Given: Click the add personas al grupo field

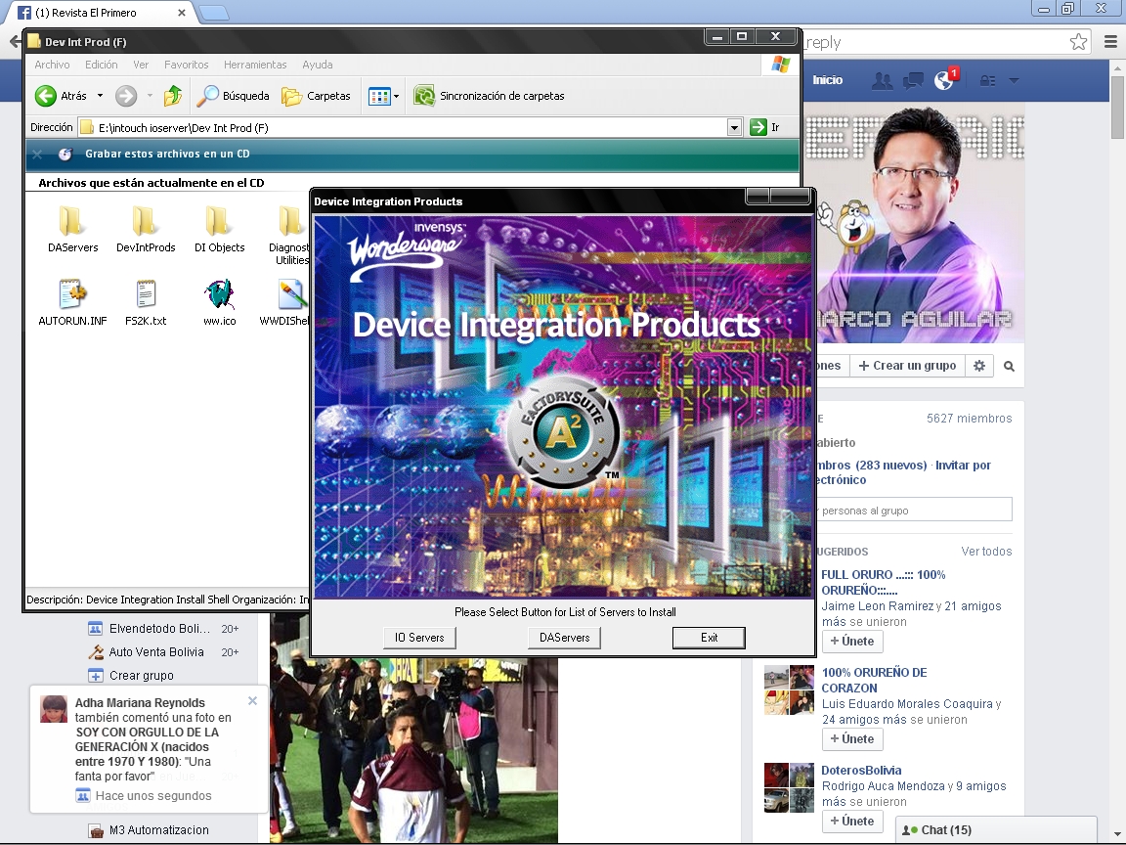Looking at the screenshot, I should pos(914,511).
